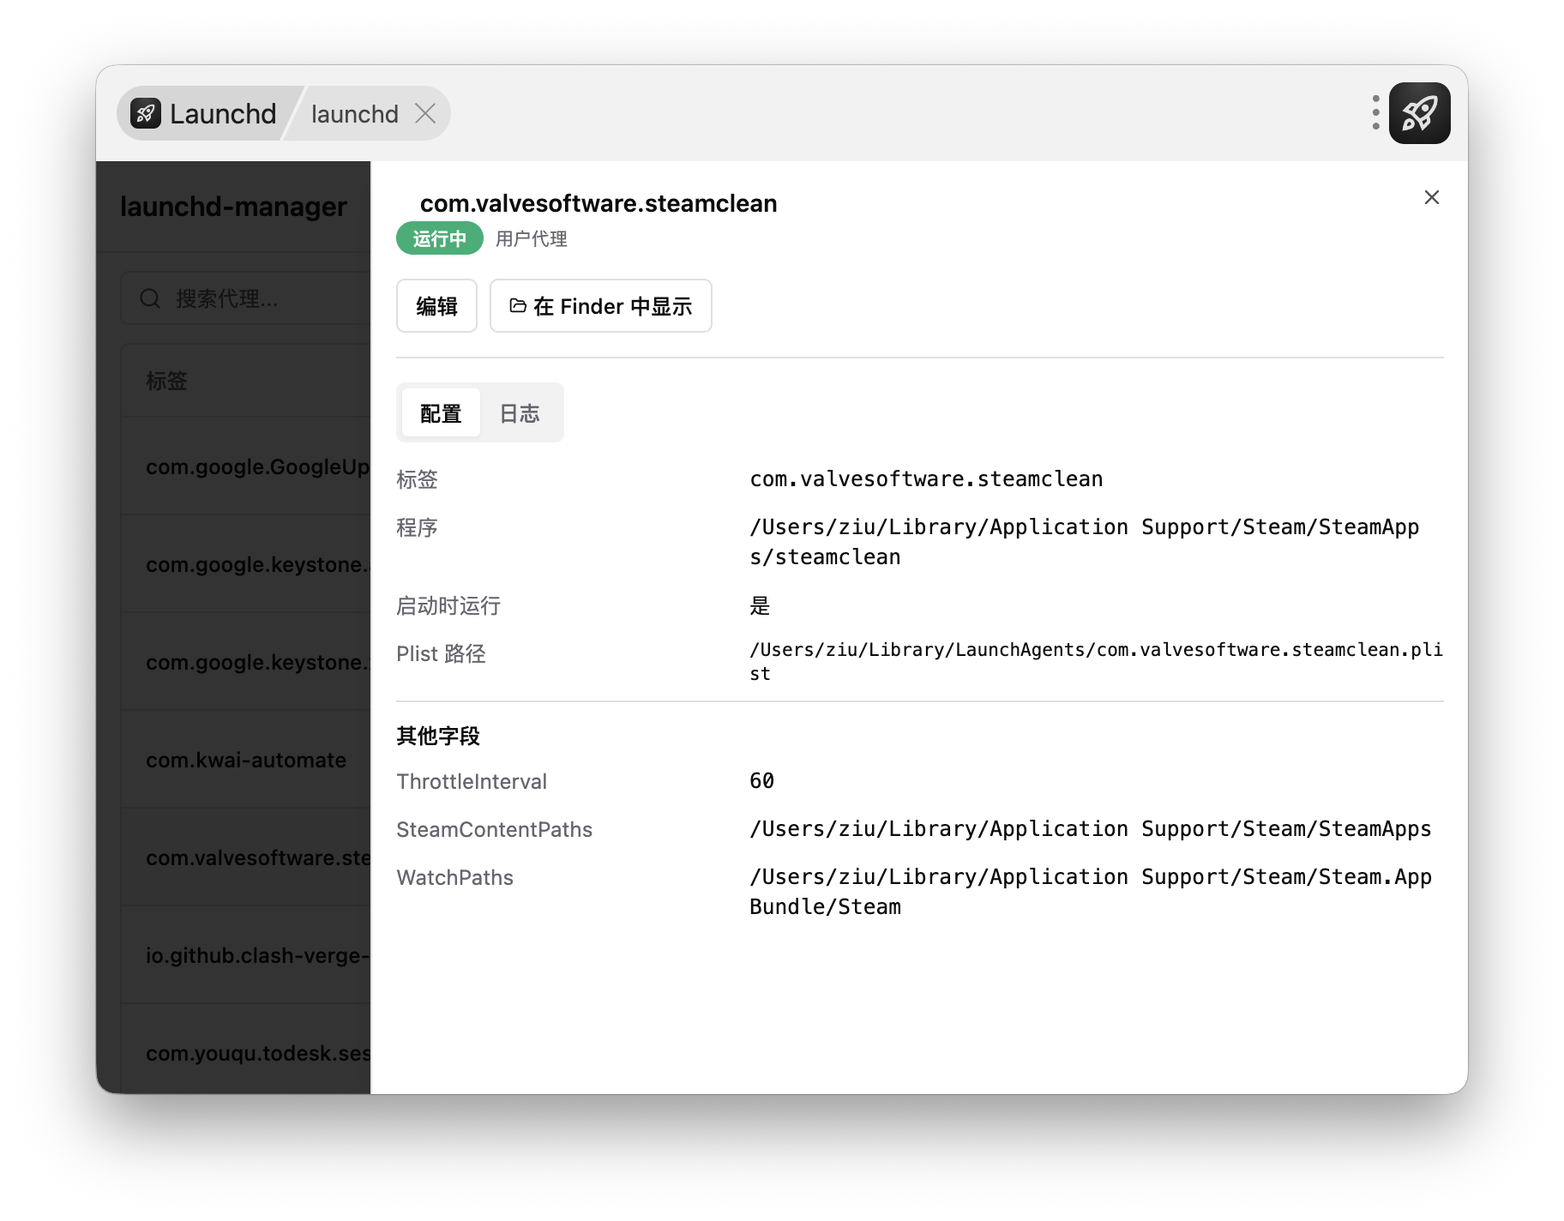Select the launchd tab label
1564x1221 pixels.
(354, 114)
